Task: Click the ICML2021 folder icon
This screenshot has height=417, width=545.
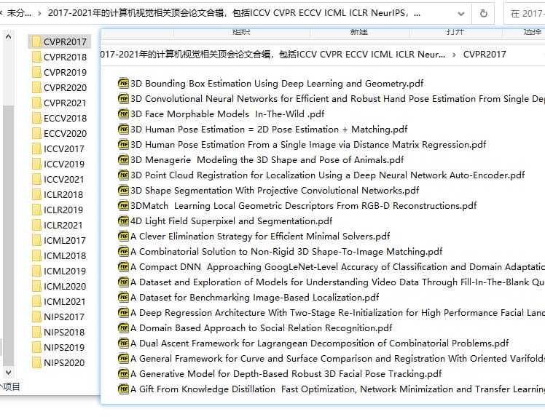Action: coord(36,301)
